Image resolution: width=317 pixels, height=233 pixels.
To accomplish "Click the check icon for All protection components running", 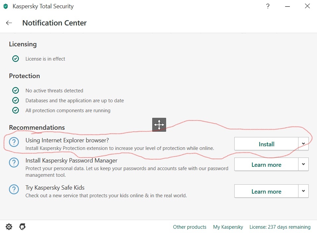I will click(x=15, y=110).
